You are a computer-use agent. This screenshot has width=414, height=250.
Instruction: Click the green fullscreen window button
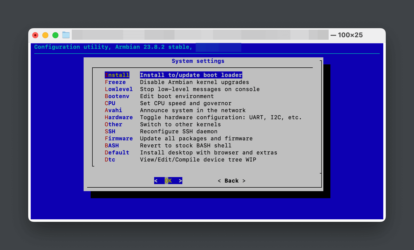pyautogui.click(x=55, y=35)
